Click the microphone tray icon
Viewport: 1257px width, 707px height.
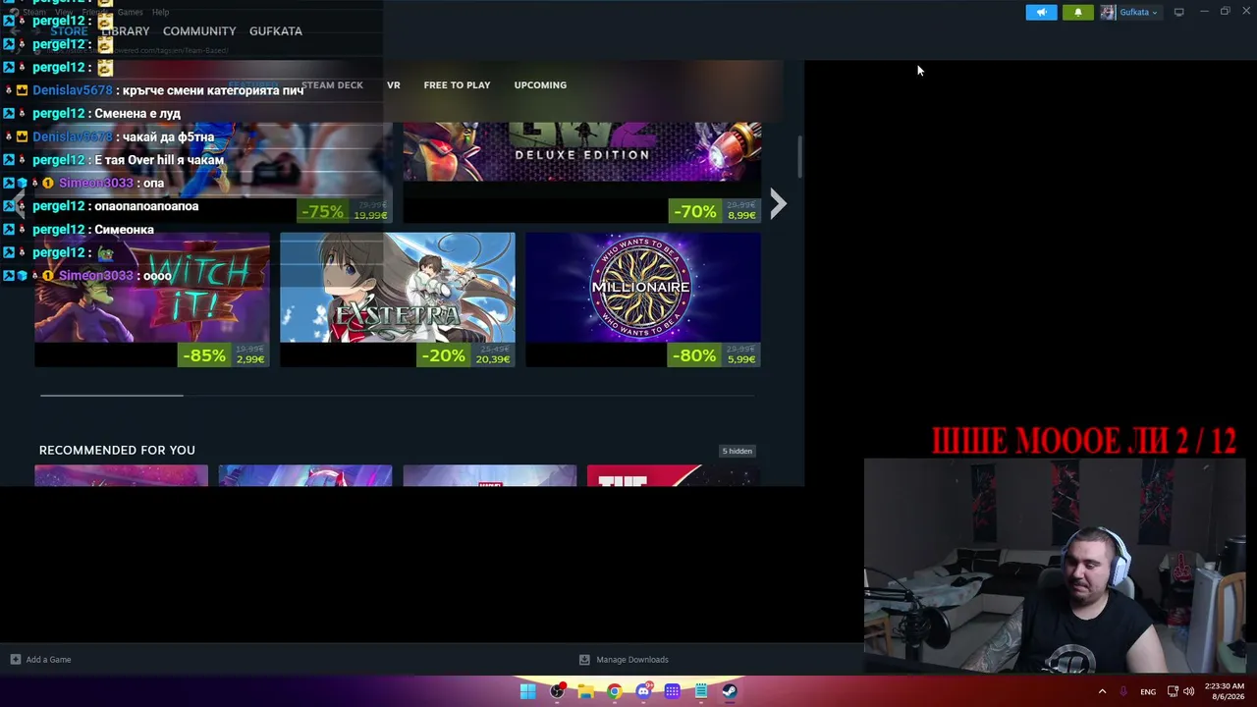tap(1123, 691)
